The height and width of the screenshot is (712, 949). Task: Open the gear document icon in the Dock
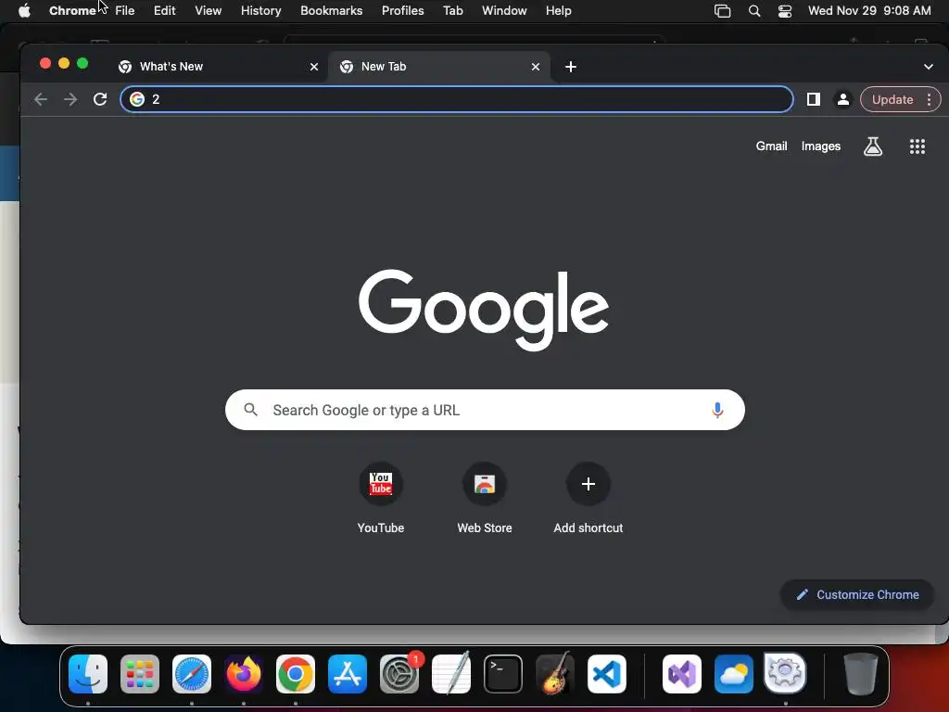(785, 673)
